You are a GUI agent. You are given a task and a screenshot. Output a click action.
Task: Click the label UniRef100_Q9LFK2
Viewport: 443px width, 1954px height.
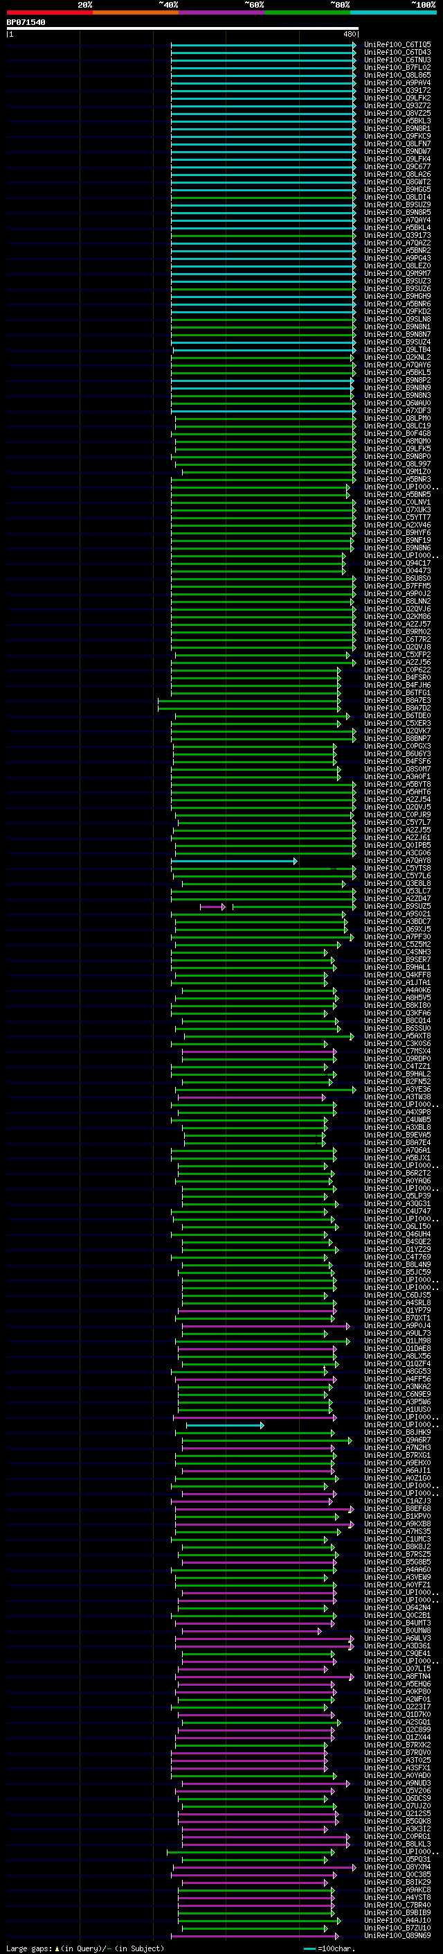397,98
